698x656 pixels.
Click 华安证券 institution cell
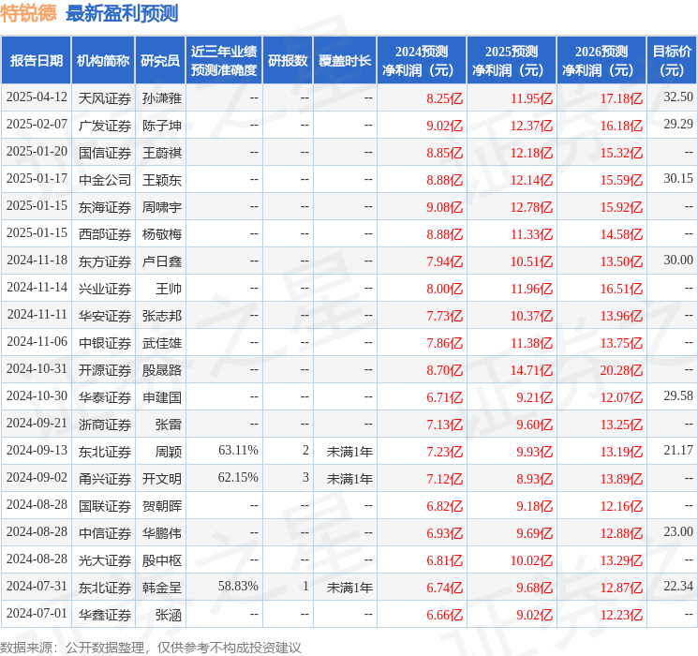click(105, 315)
